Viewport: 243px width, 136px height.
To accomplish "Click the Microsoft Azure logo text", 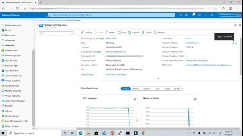I will (x=11, y=15).
